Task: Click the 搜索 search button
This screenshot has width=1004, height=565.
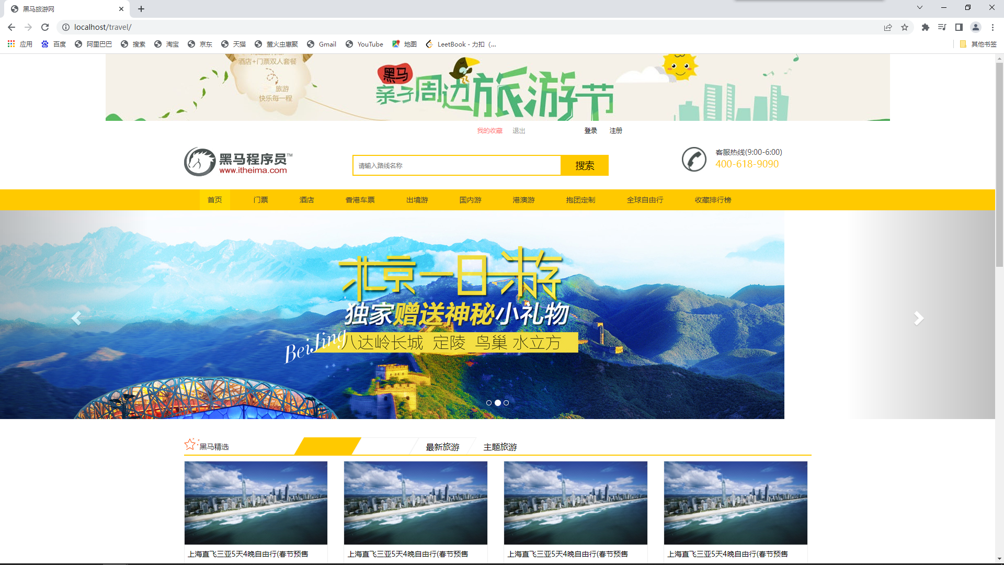Action: click(x=585, y=165)
